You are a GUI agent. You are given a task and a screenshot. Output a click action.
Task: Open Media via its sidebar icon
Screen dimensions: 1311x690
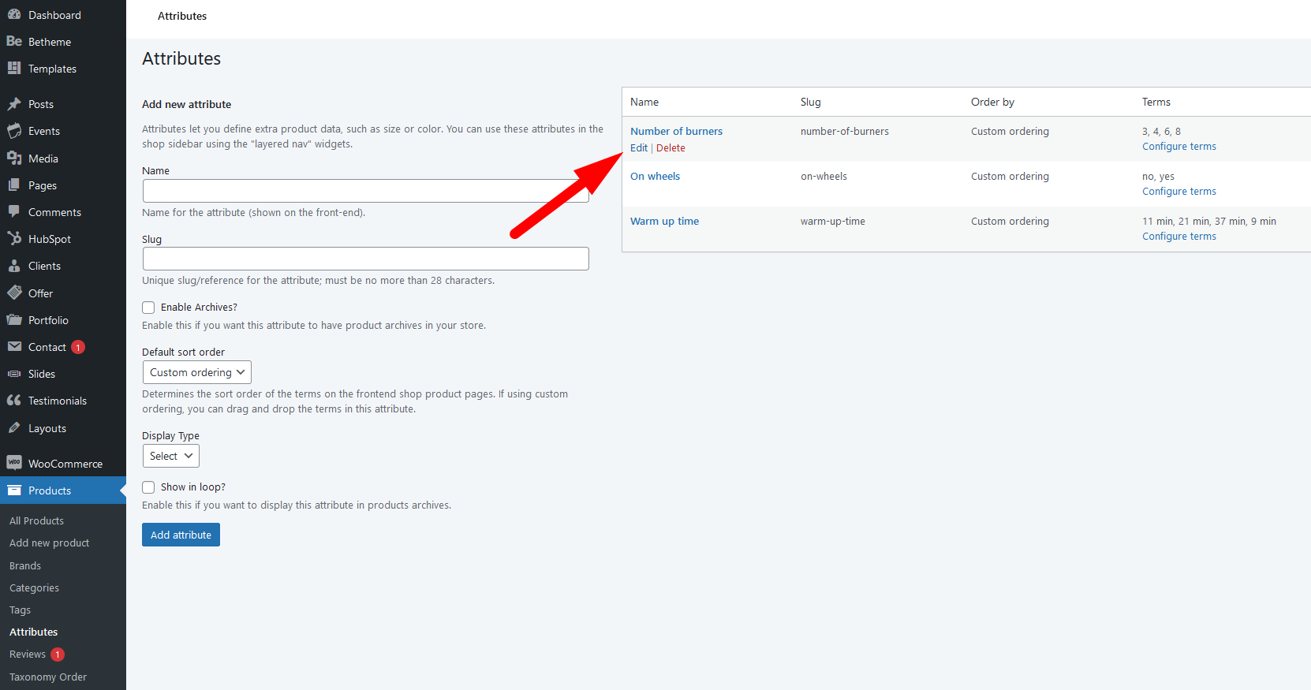(14, 159)
